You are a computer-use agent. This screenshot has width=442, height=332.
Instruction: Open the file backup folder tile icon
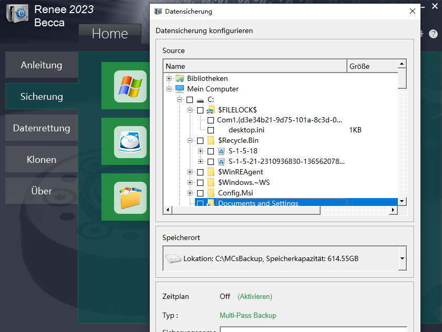tap(130, 198)
